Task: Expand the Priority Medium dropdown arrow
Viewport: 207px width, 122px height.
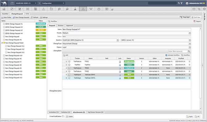Action: (x=190, y=33)
